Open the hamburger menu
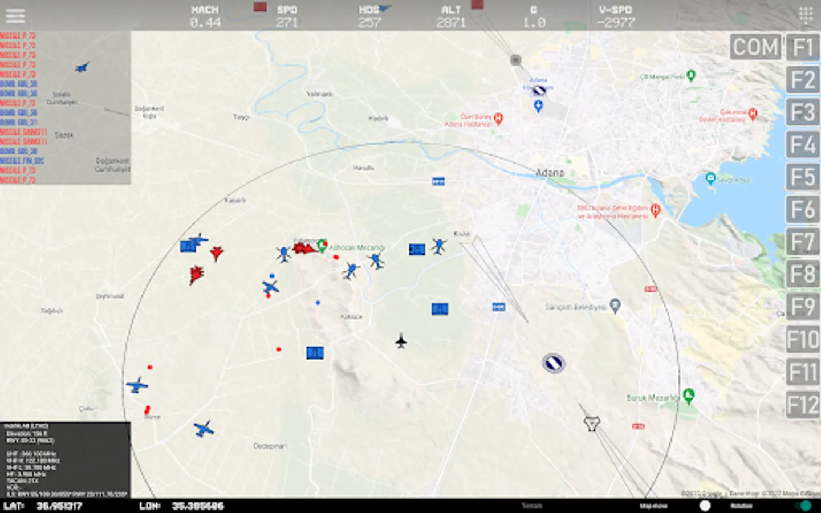The width and height of the screenshot is (821, 513). click(x=15, y=15)
